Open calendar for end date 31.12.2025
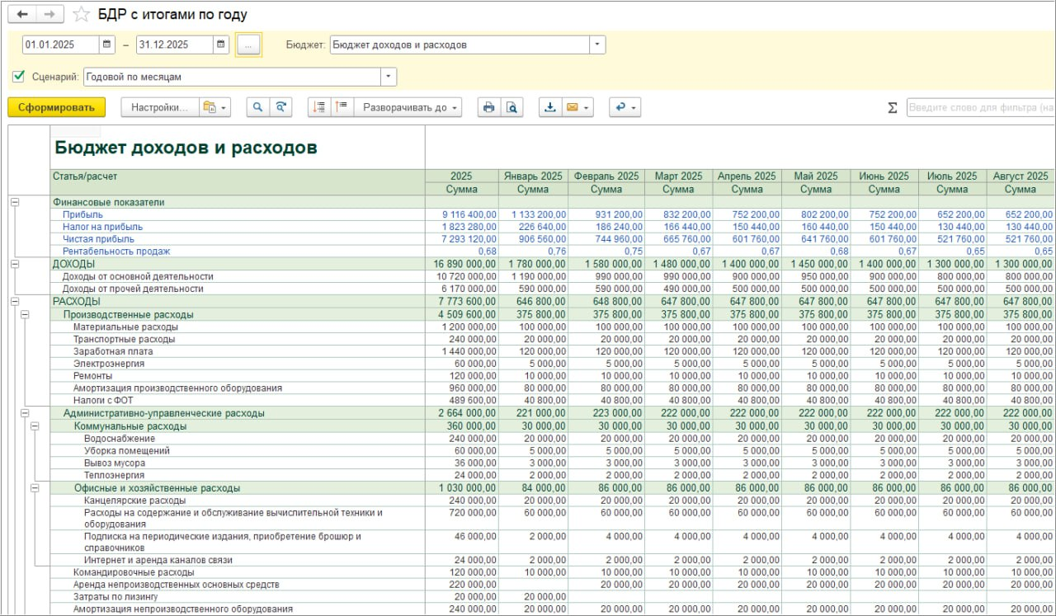 click(220, 45)
